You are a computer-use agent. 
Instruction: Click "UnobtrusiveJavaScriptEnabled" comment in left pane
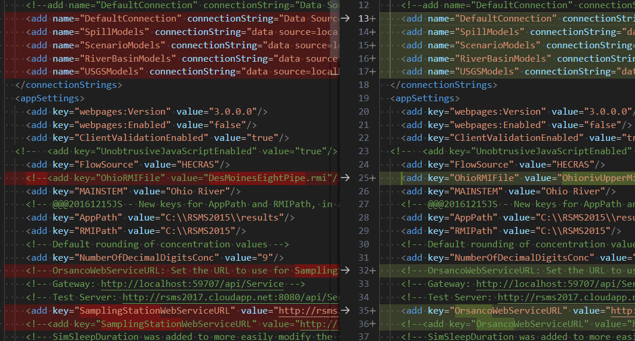tap(176, 151)
